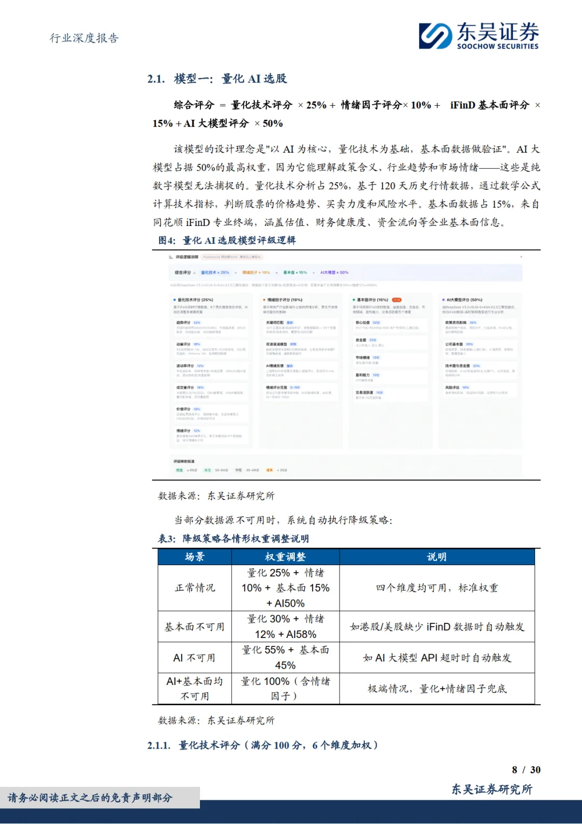The image size is (582, 824).
Task: Click the 场景 table header
Action: [x=195, y=557]
